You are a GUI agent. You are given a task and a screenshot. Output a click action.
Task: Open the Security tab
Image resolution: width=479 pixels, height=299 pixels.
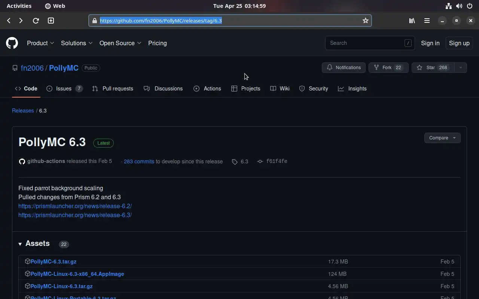click(x=314, y=89)
